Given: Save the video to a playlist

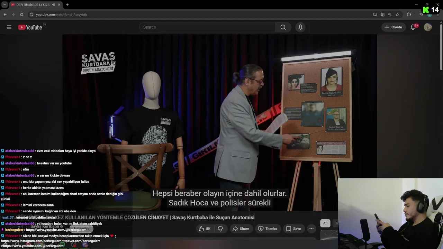Looking at the screenshot, I should point(293,229).
